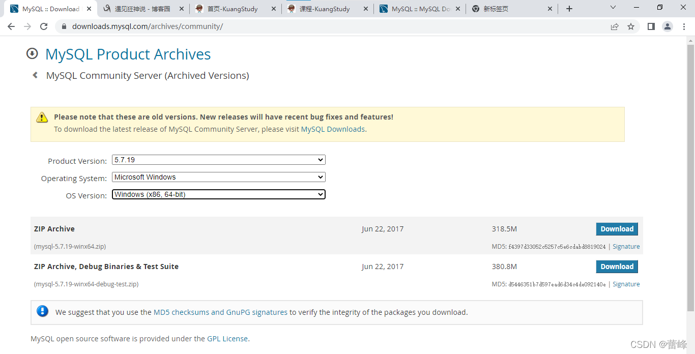The width and height of the screenshot is (695, 354).
Task: Close the 首页-KuangStudy tab
Action: 273,9
